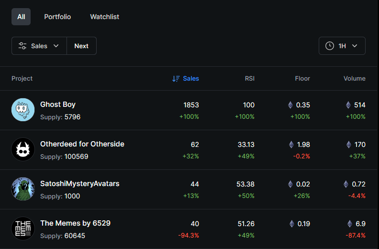Screen dimensions: 379x249
Task: Click Otherdeed volume change +37%
Action: click(x=357, y=156)
